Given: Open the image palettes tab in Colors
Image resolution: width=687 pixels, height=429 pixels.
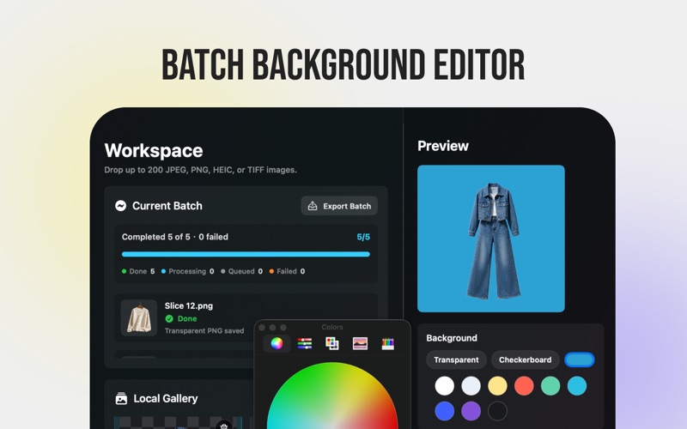Looking at the screenshot, I should tap(360, 344).
